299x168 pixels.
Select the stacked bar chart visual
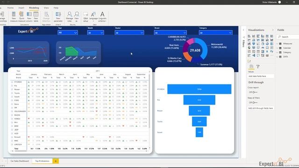[249, 36]
